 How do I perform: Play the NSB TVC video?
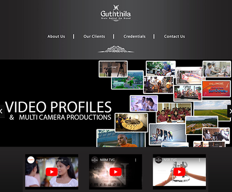coord(180,172)
